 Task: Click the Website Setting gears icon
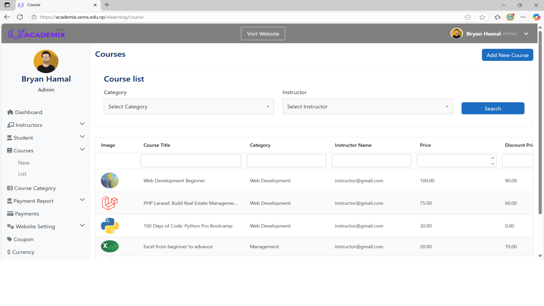[x=11, y=227]
